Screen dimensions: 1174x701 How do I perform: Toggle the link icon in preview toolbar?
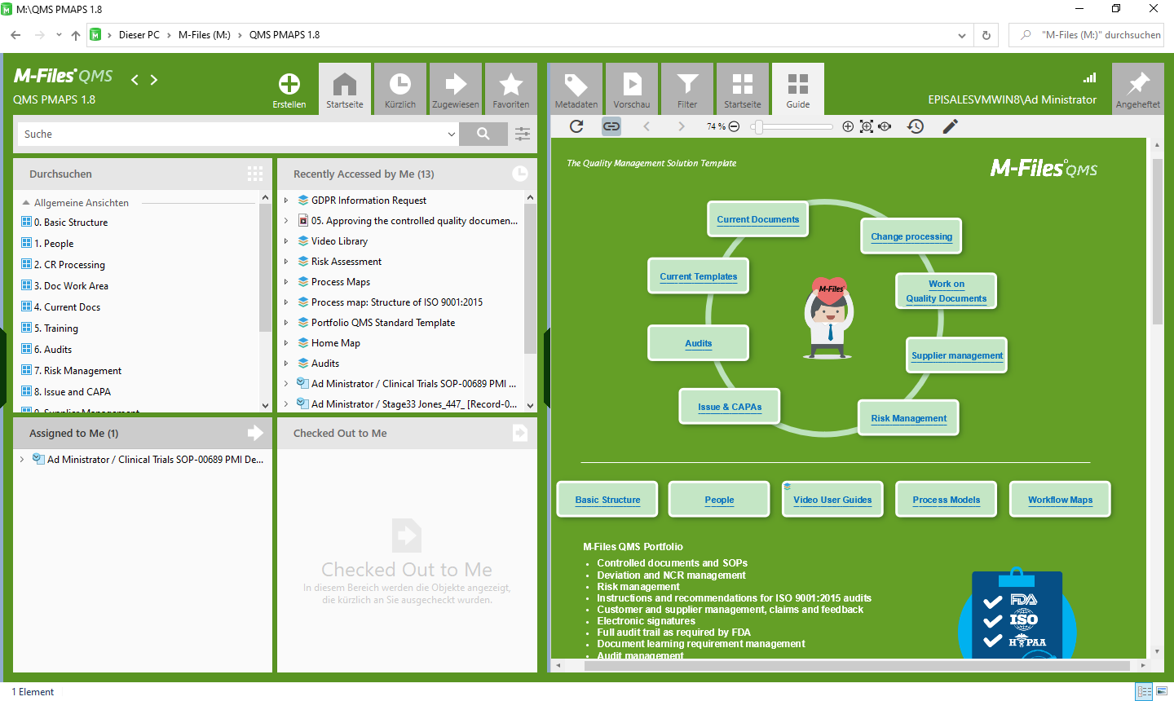(611, 126)
